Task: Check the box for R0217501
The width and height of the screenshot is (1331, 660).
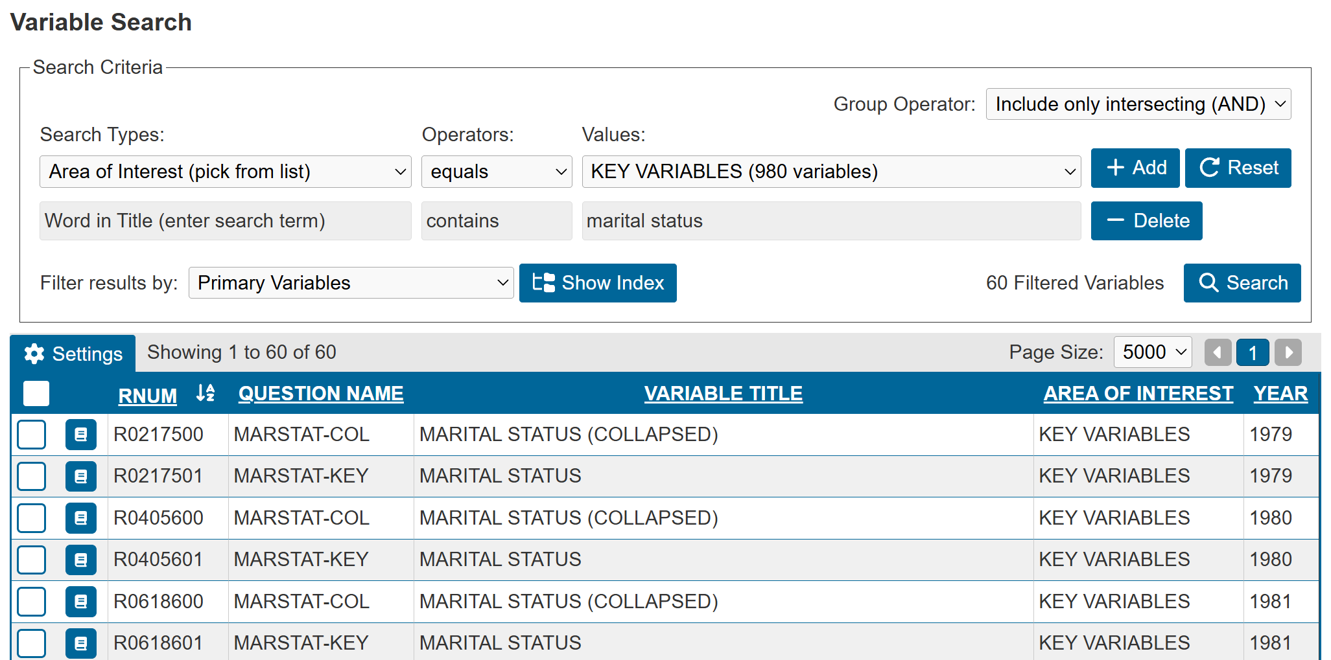Action: click(x=32, y=476)
